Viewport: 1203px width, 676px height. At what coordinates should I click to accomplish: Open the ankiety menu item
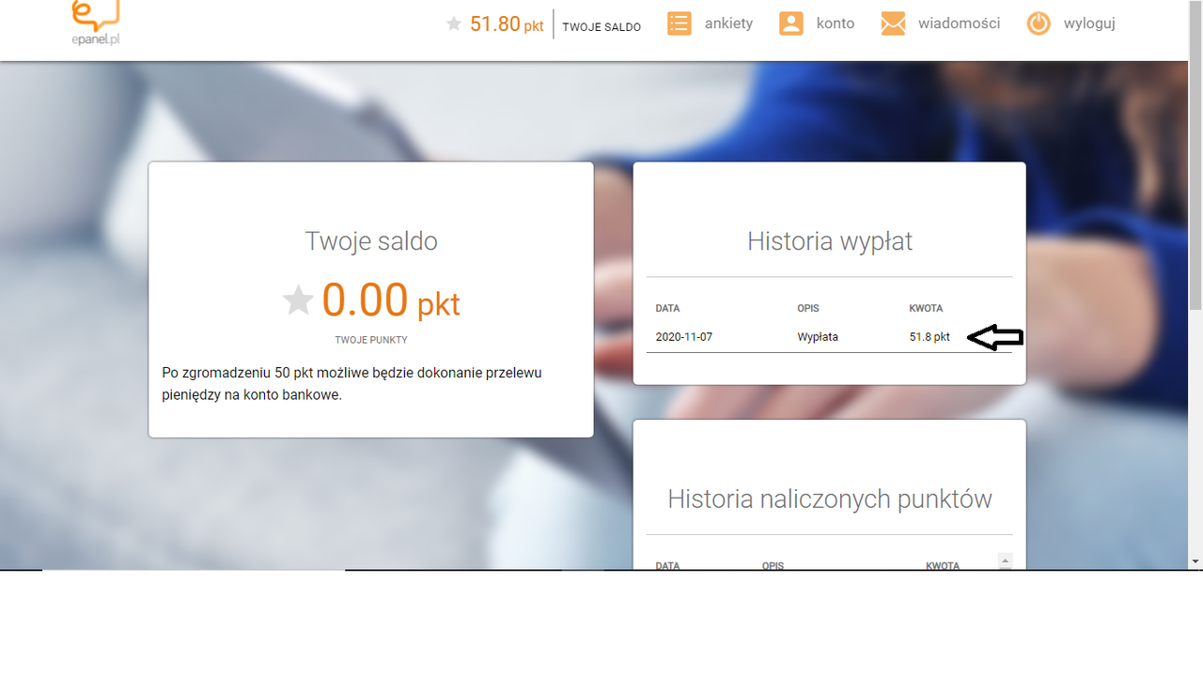(x=729, y=23)
